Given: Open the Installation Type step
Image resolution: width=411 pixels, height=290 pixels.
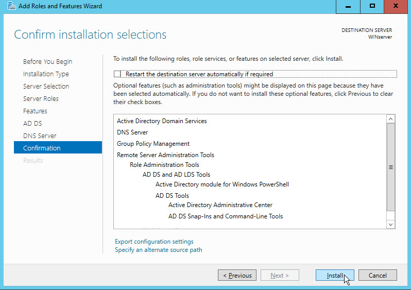Looking at the screenshot, I should 46,74.
